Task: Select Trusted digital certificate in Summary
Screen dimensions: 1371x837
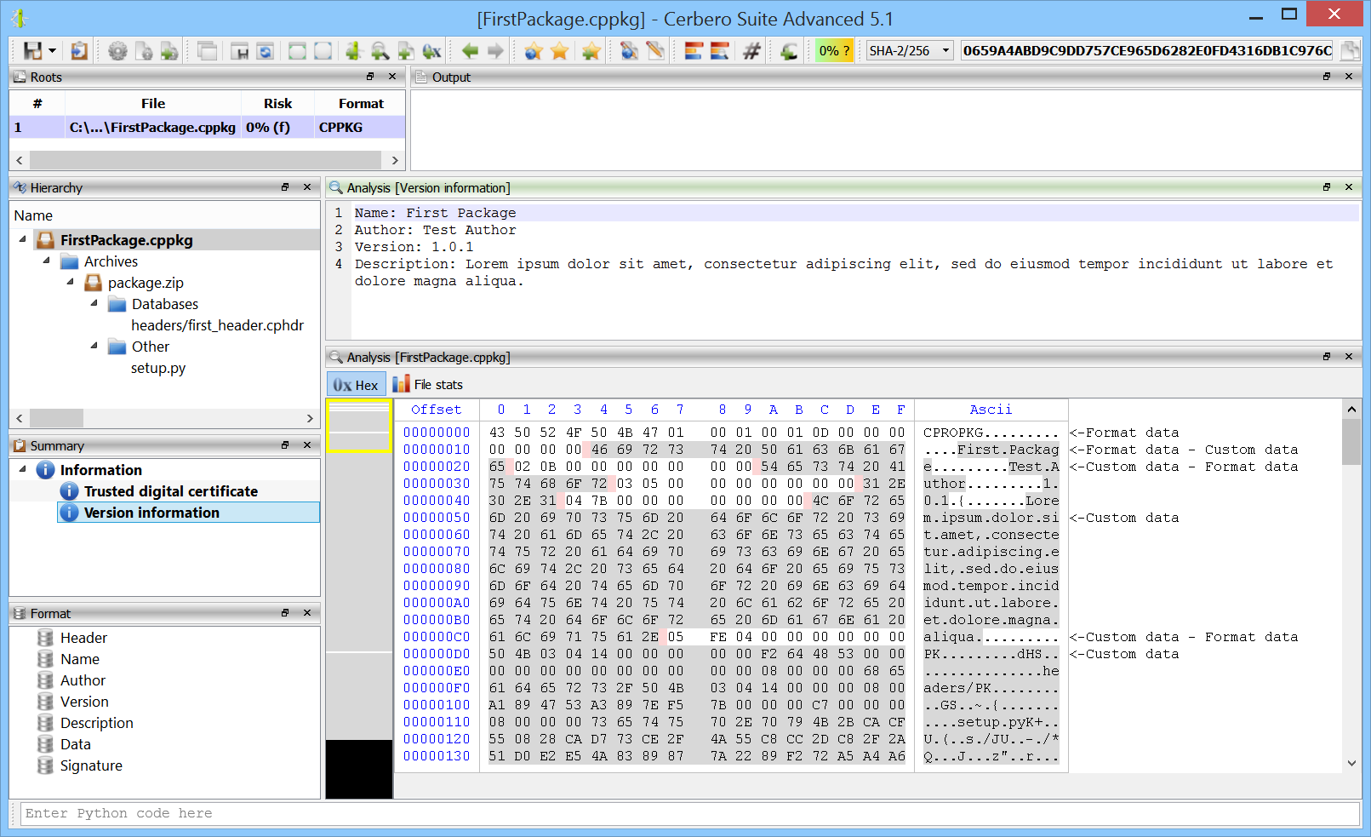Action: pyautogui.click(x=170, y=491)
